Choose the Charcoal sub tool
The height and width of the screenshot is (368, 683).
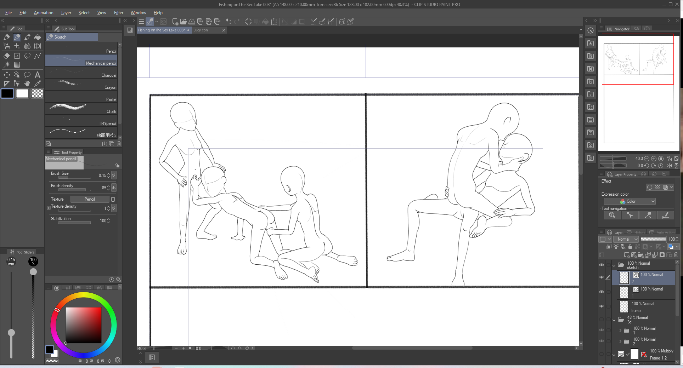point(81,73)
